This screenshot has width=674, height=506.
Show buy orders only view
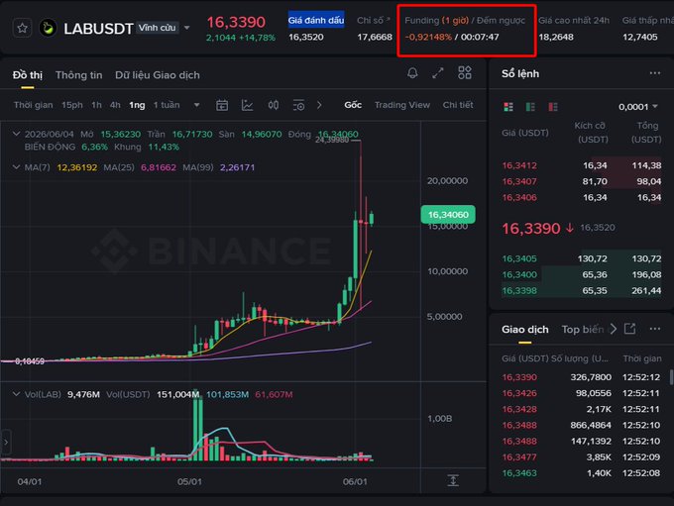530,107
